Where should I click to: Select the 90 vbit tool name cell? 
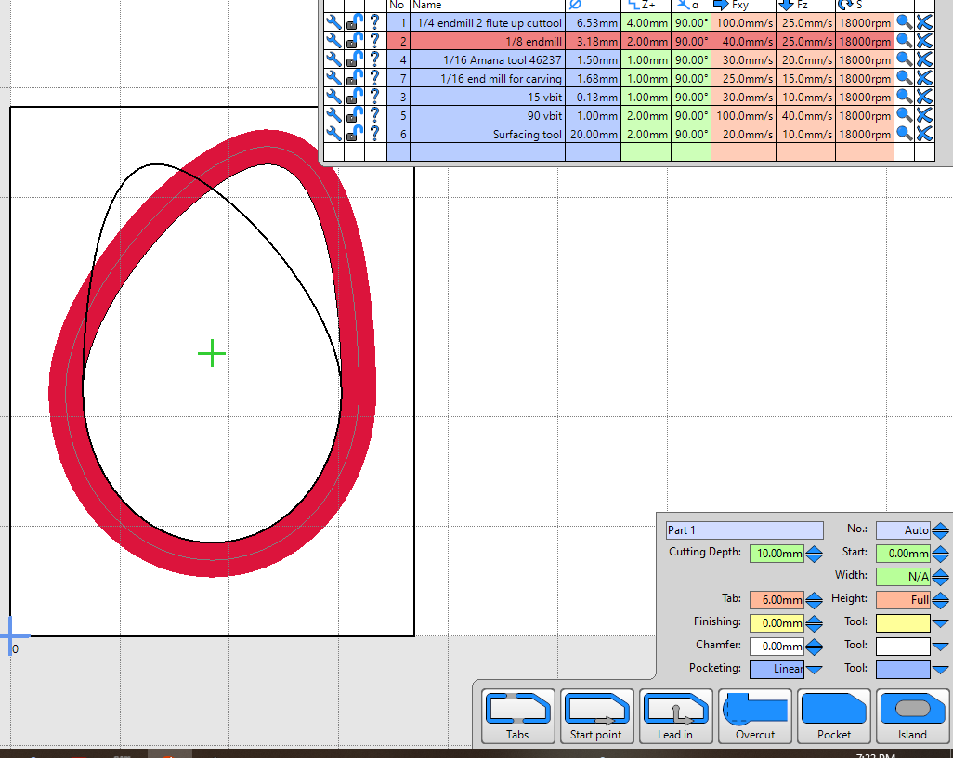502,115
